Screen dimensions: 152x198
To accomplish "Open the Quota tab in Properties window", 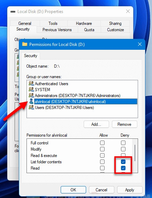I will (x=89, y=30).
